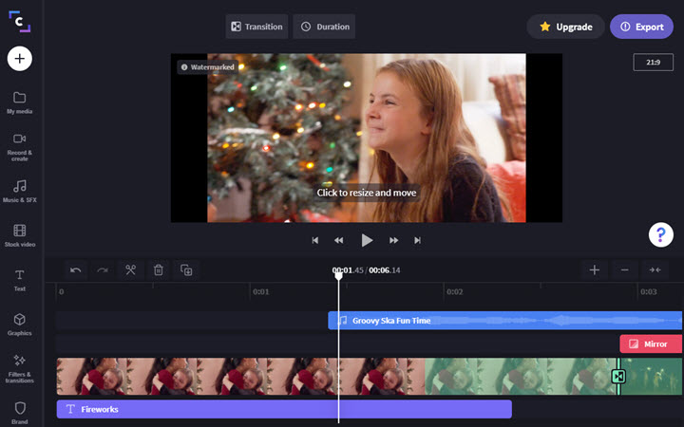Click the Upgrade button
Image resolution: width=684 pixels, height=427 pixels.
click(566, 27)
